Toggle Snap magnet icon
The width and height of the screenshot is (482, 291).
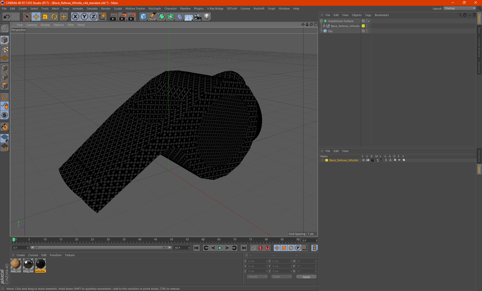click(5, 127)
